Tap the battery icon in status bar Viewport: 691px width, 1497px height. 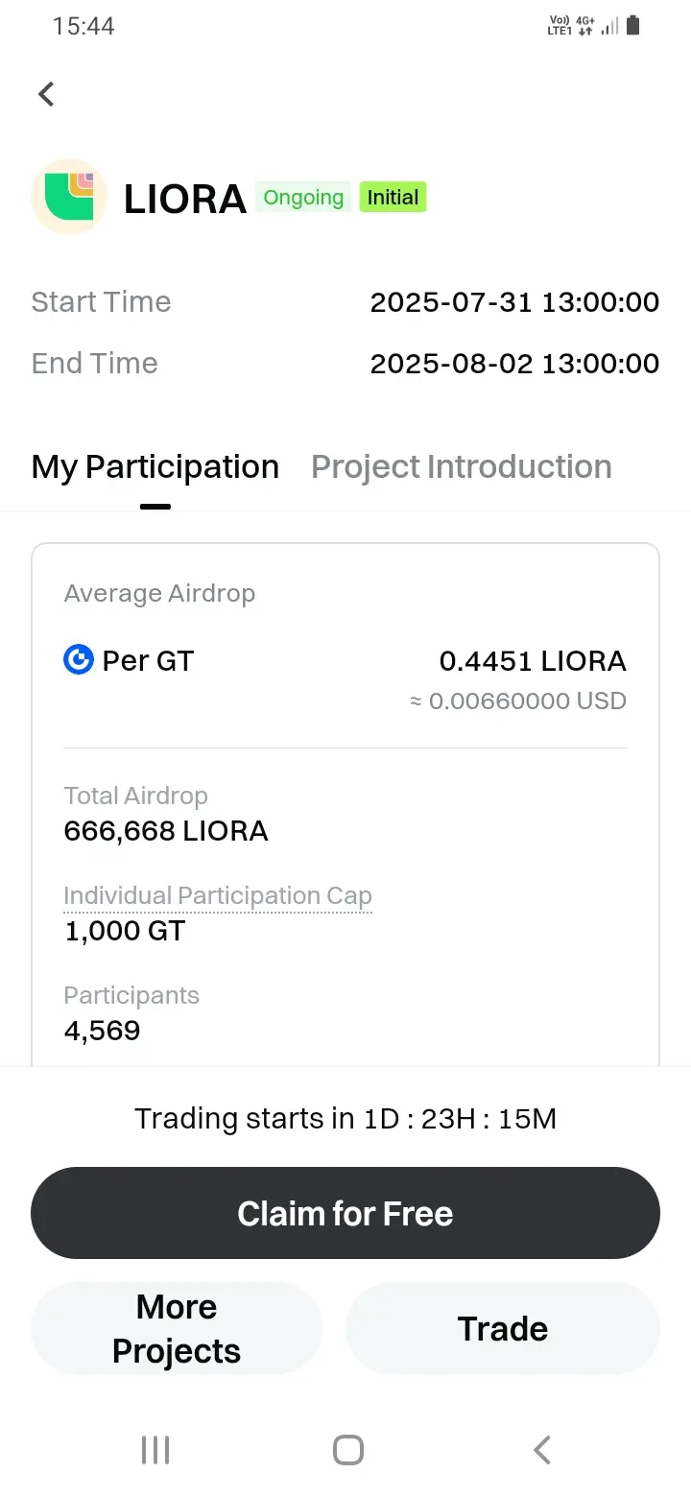click(x=632, y=26)
